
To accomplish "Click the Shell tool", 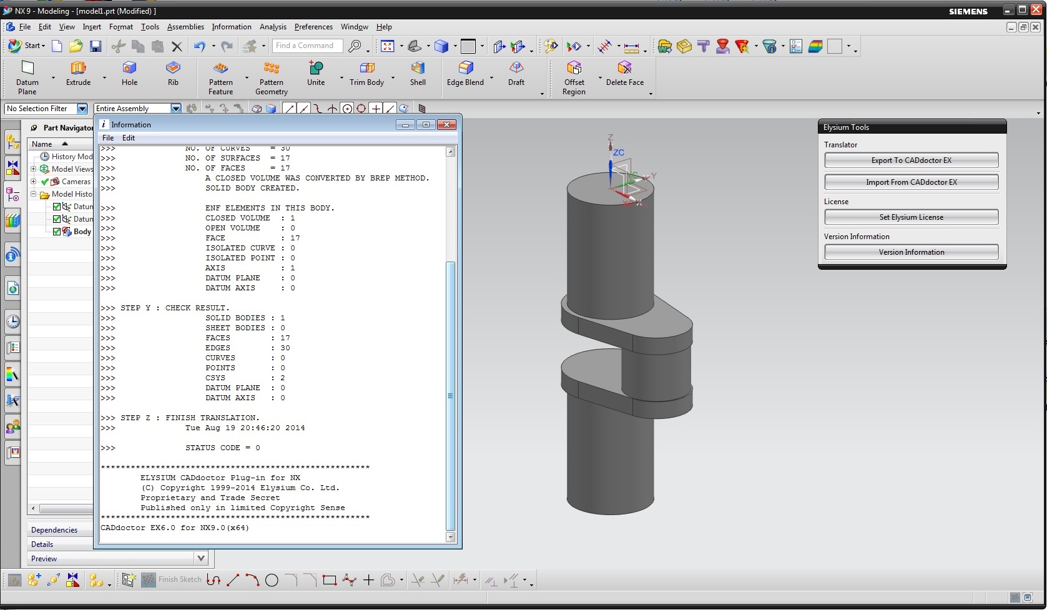I will click(x=418, y=74).
